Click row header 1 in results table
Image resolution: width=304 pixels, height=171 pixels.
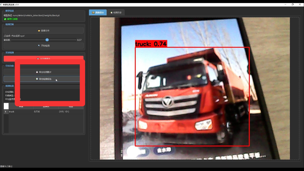point(6,111)
